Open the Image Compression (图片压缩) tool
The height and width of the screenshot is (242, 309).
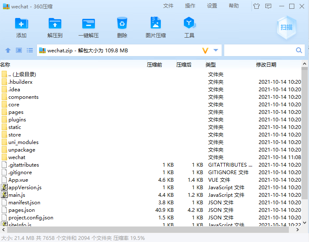tap(156, 23)
